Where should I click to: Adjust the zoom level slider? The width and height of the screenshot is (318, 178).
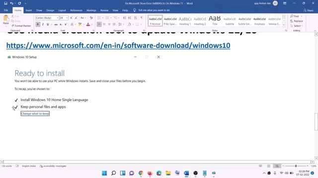[x=296, y=166]
